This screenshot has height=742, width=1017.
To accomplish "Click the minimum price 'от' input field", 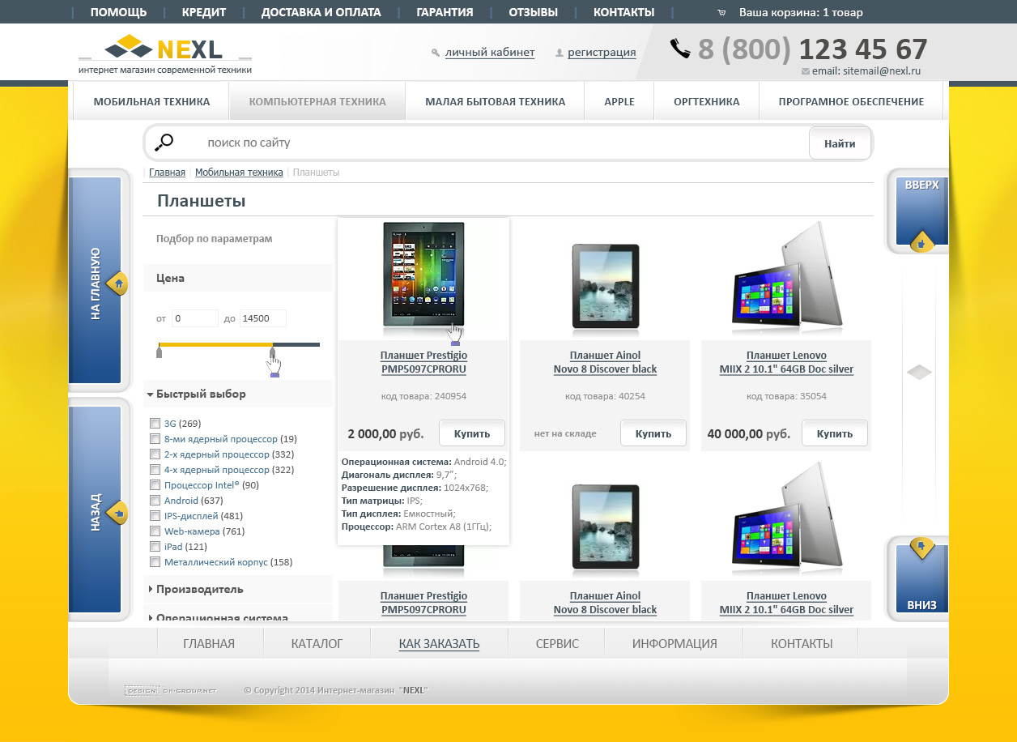I will coord(195,318).
